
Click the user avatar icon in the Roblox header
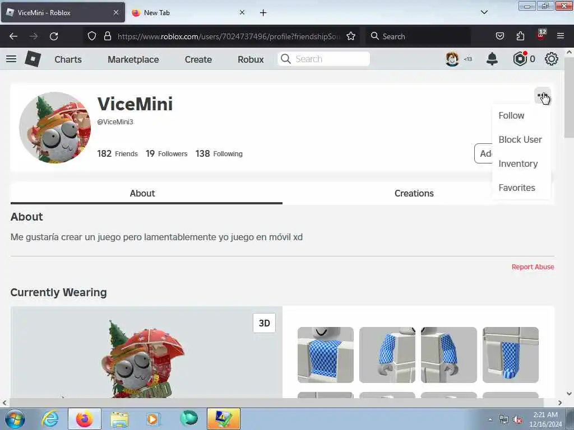(x=452, y=59)
